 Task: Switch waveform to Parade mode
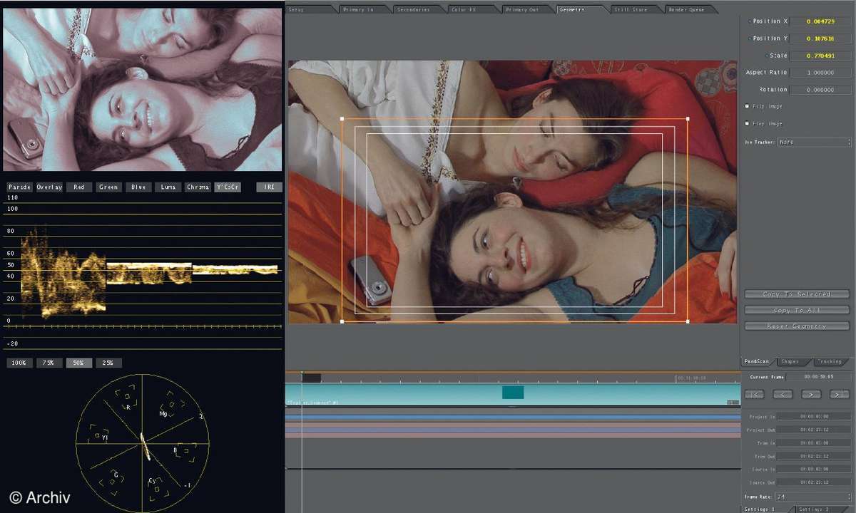click(x=20, y=187)
